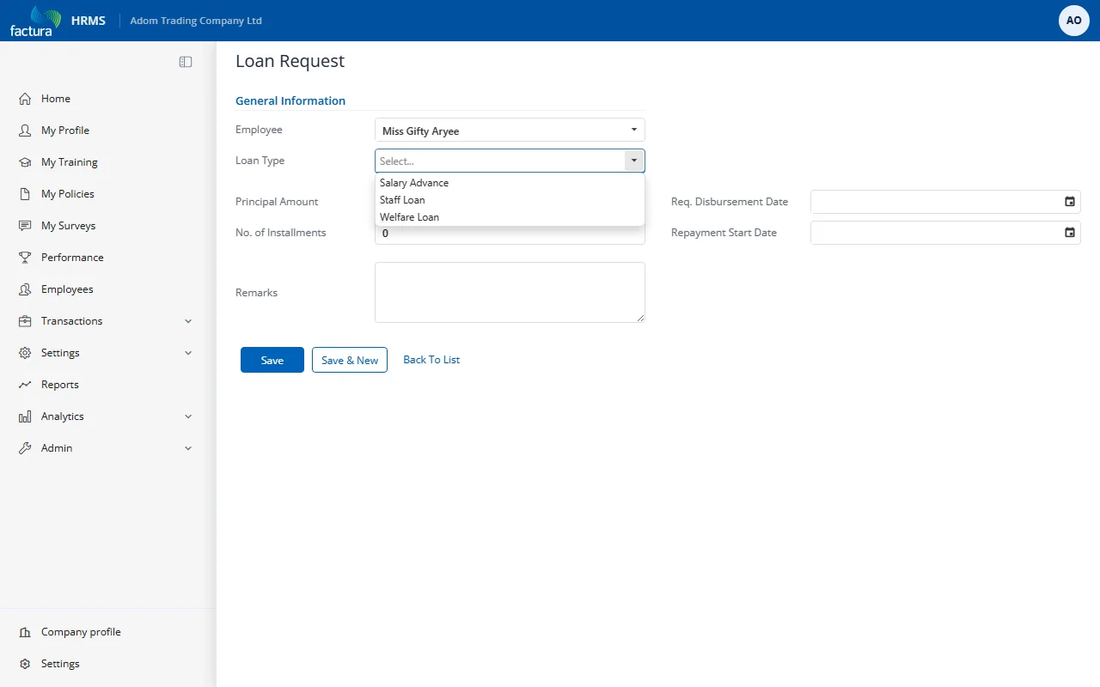
Task: Click the My Policies document icon
Action: 25,194
